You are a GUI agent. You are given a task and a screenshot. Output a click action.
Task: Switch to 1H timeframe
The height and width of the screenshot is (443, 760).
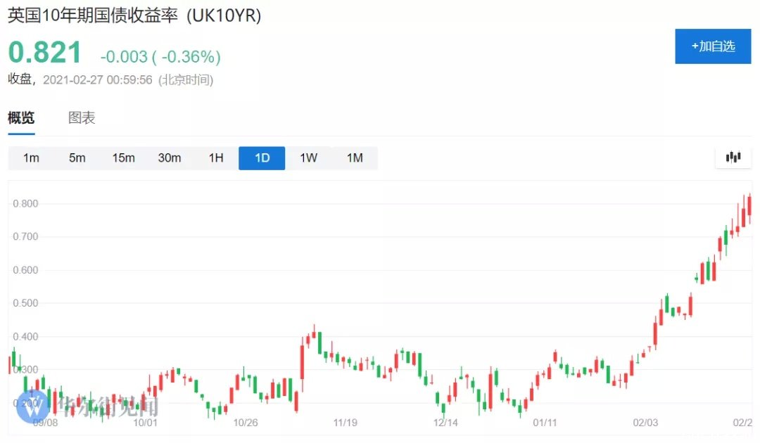point(216,158)
